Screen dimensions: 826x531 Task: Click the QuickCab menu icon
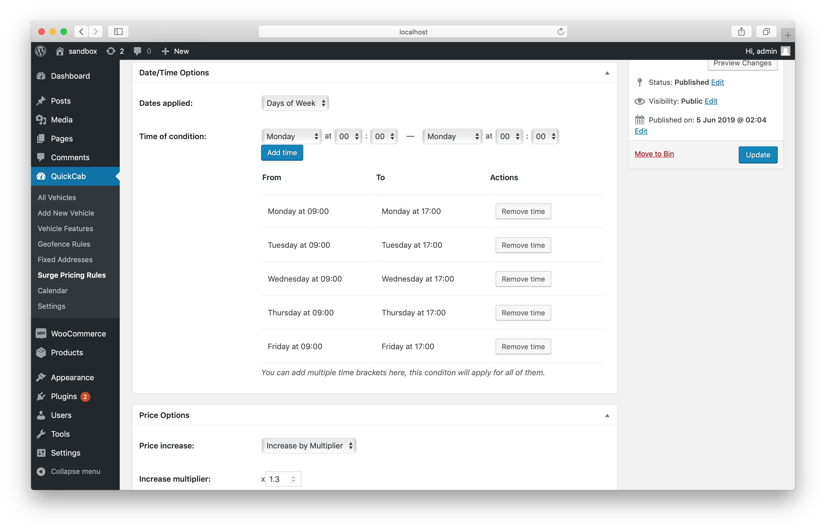coord(41,176)
